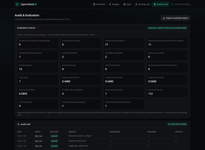205x150 pixels.
Task: Select the Known Secret Outbound Leakage Rate card
Action: pos(38,43)
